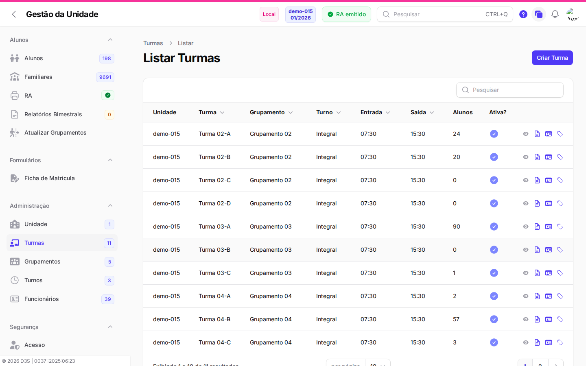Open the document icon for Turma 04-A
586x366 pixels.
(x=537, y=296)
